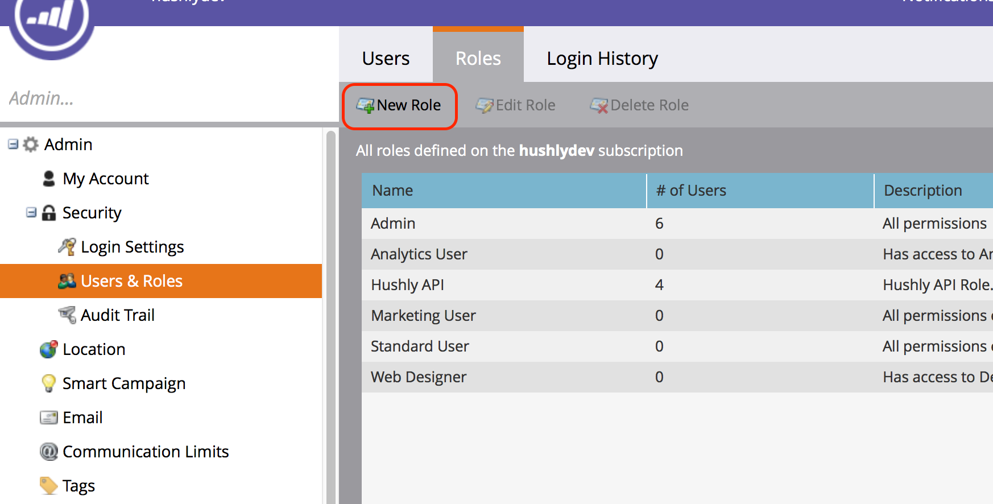Click the Admin gear icon
The height and width of the screenshot is (504, 993).
(x=31, y=144)
